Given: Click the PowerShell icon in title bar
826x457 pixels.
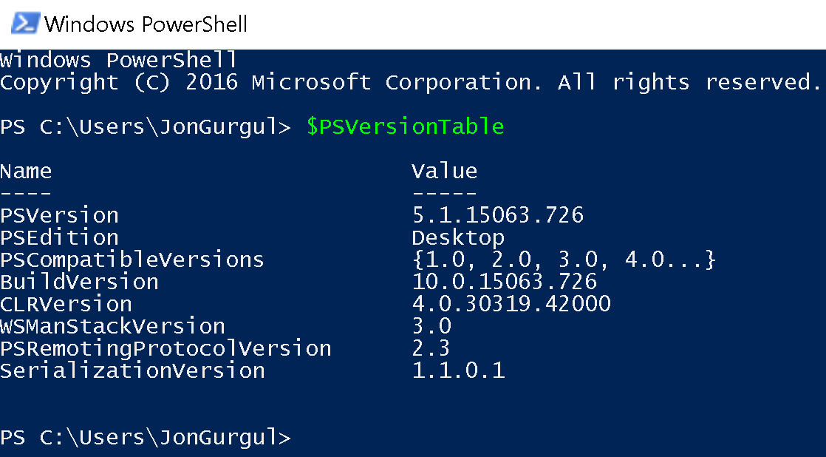Looking at the screenshot, I should pyautogui.click(x=25, y=24).
